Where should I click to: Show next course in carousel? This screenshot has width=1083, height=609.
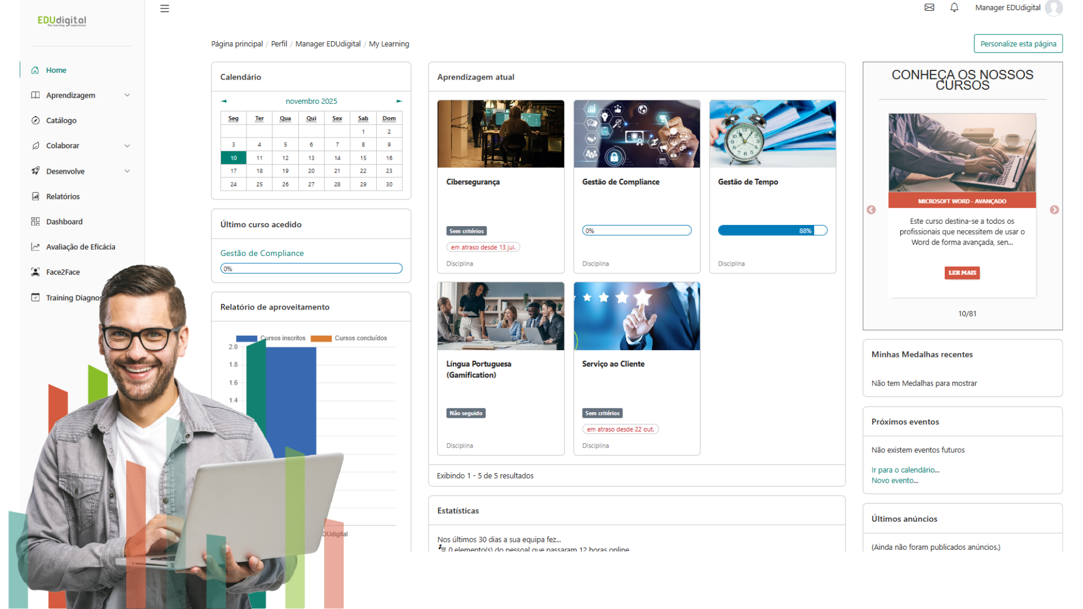coord(1054,210)
